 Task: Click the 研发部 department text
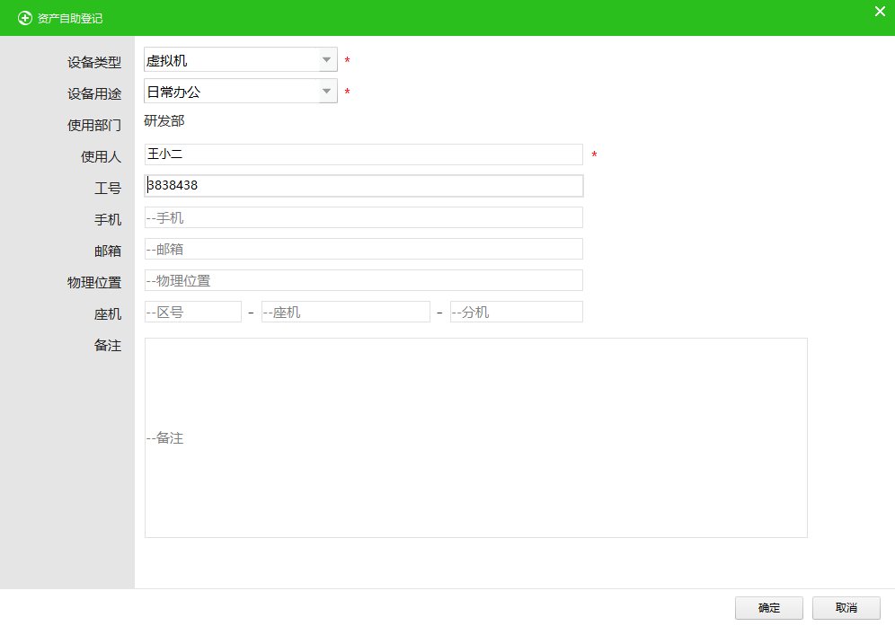[164, 121]
